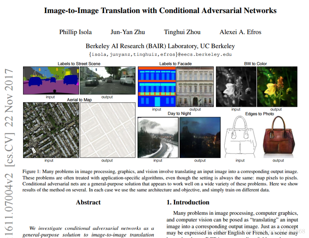Click caption line beginning 'Conditional adversarial nets are'
309x238 pixels.
160,184
